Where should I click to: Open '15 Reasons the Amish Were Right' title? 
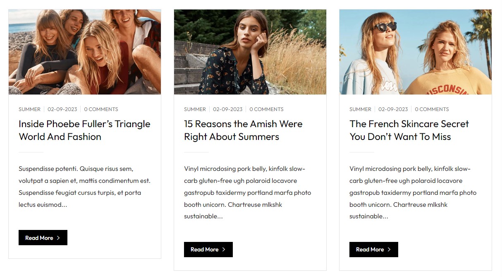[243, 130]
